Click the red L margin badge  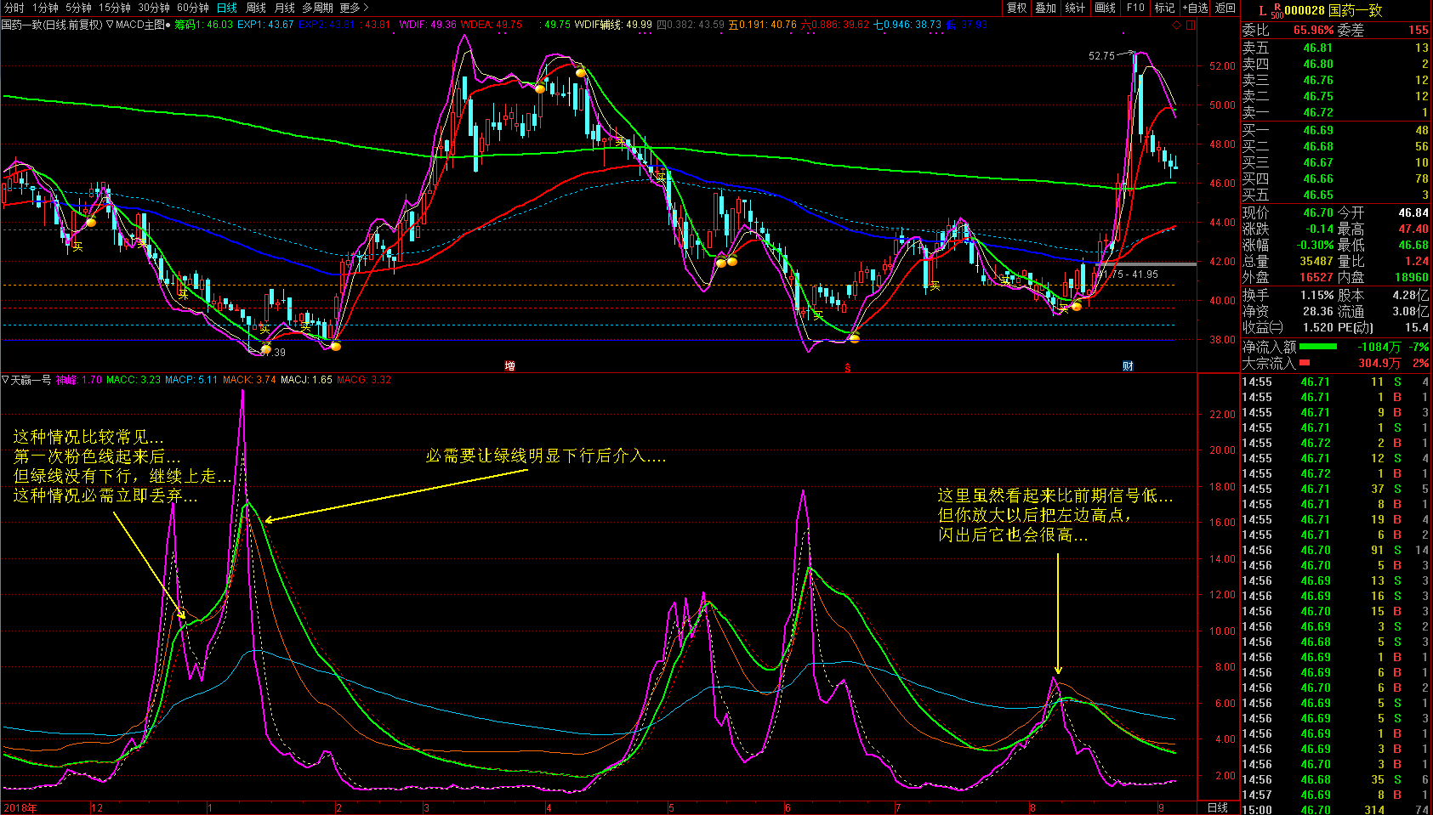point(1262,10)
